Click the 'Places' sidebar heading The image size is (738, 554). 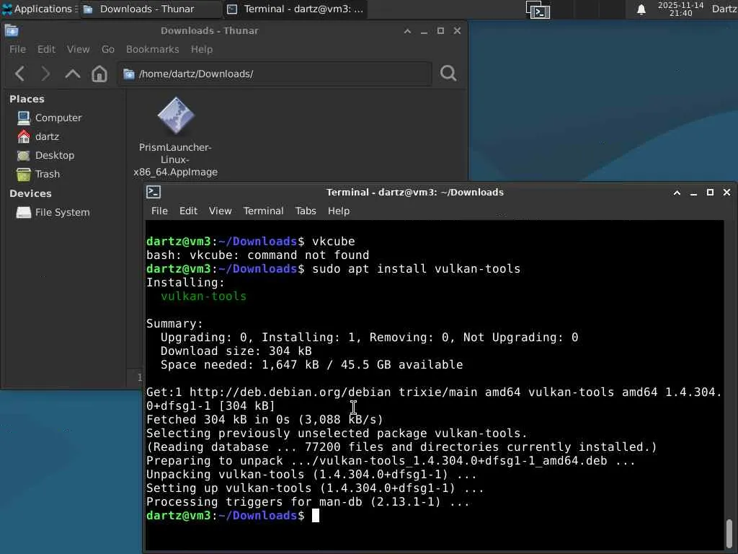27,99
